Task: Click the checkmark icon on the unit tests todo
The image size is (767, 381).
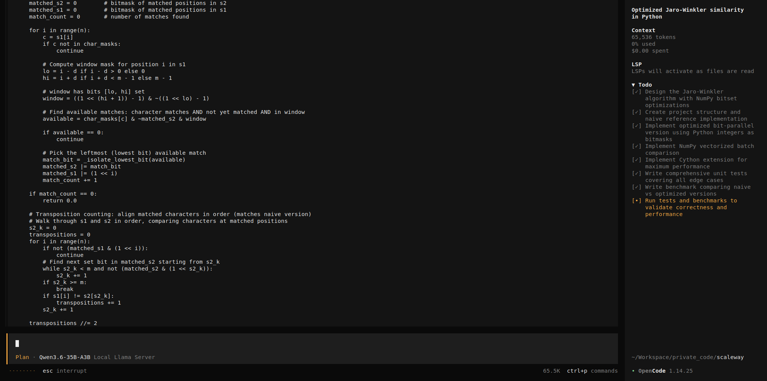Action: (637, 173)
